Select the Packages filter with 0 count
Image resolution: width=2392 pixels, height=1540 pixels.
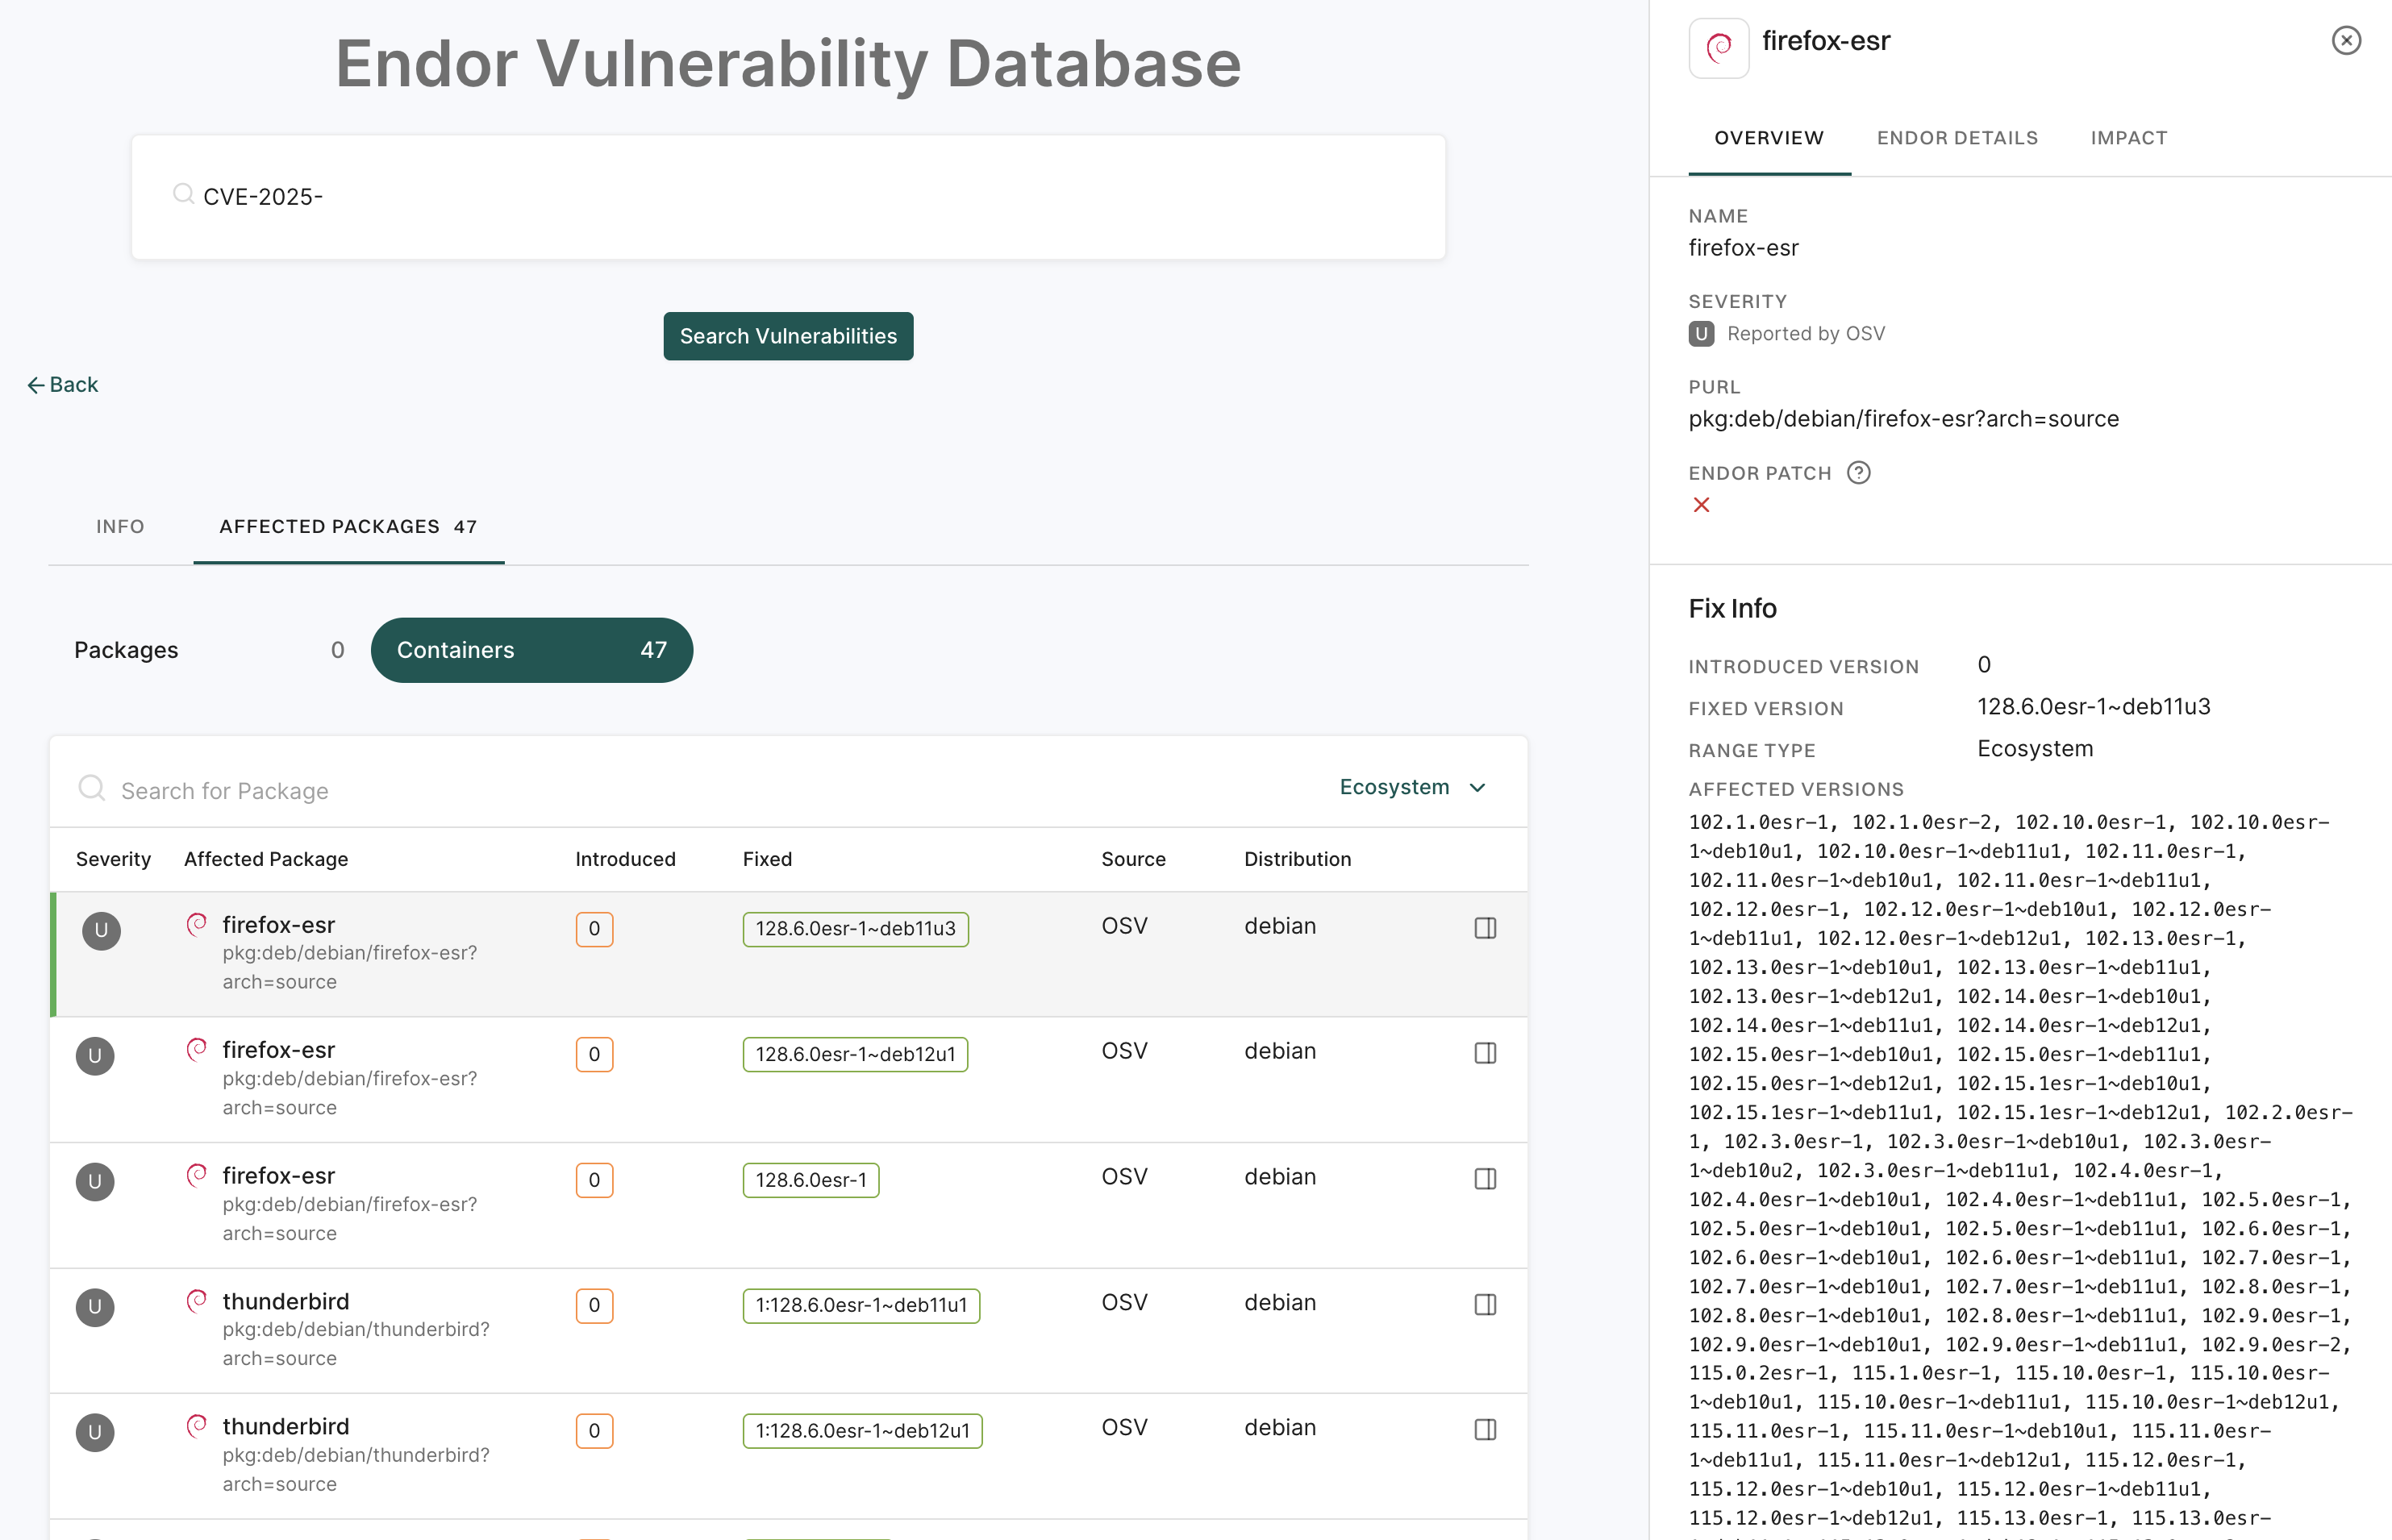tap(209, 650)
